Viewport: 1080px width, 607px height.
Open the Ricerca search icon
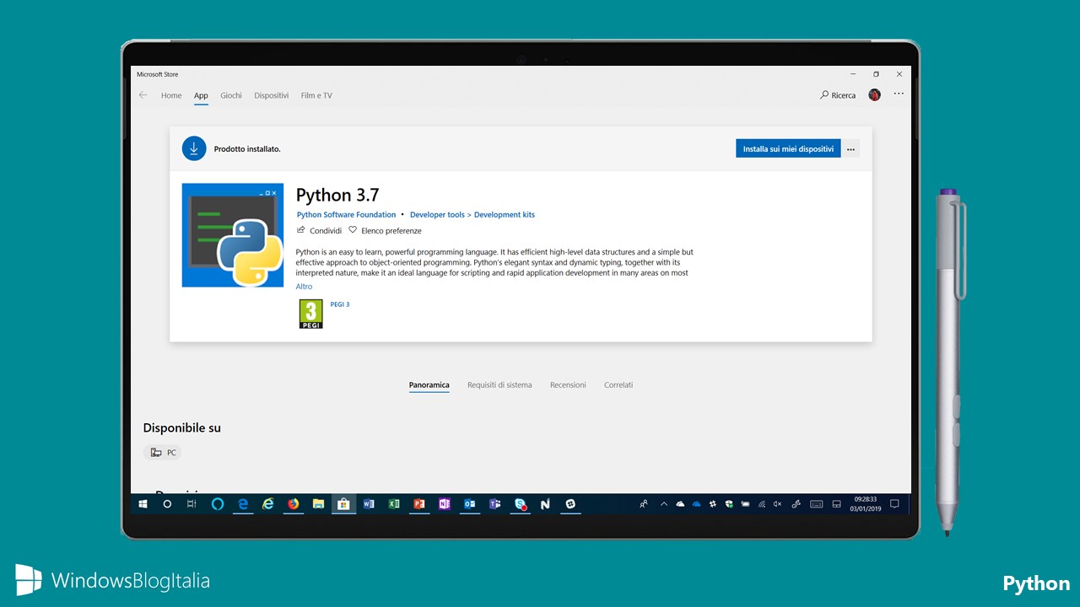tap(824, 95)
